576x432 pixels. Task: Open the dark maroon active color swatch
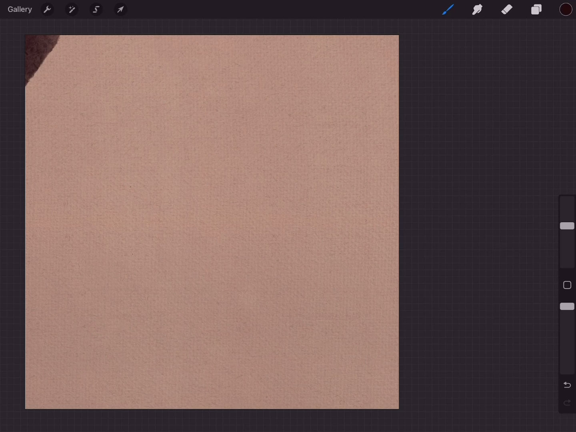tap(566, 9)
